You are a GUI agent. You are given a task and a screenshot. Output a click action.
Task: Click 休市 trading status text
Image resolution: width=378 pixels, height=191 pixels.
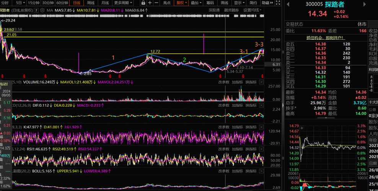click(362, 24)
